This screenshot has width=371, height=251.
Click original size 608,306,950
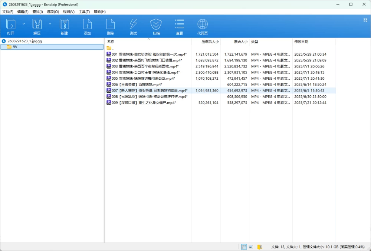coord(237,96)
